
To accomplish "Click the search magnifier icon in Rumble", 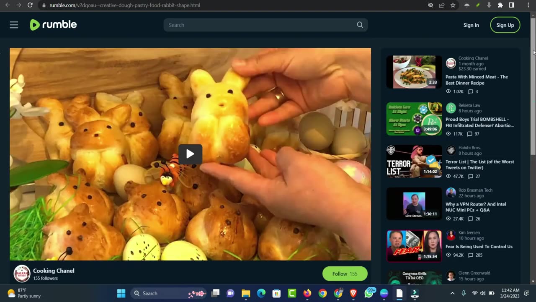I will point(360,25).
